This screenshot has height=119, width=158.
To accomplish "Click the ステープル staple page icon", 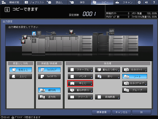I will click(x=72, y=70).
